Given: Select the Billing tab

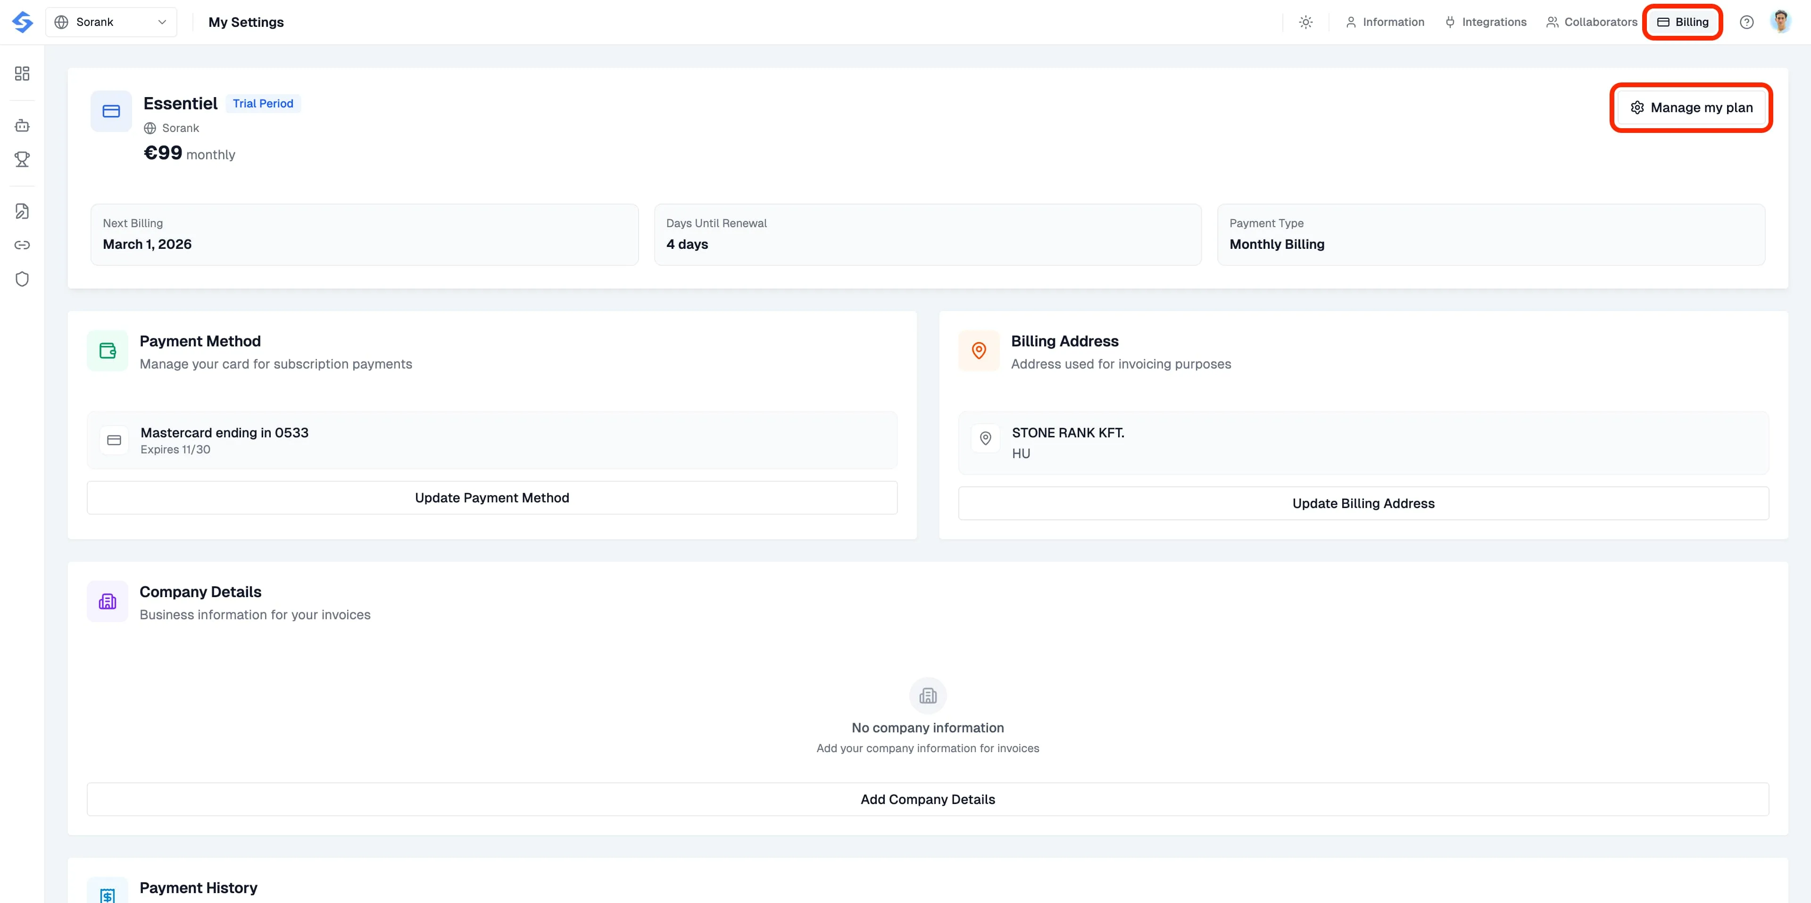Looking at the screenshot, I should pyautogui.click(x=1683, y=22).
